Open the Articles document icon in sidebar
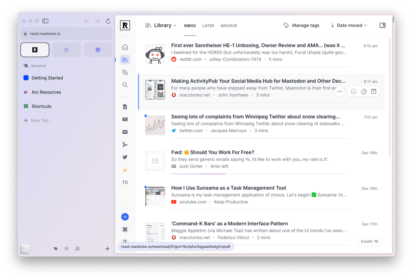The image size is (413, 280). 125,107
